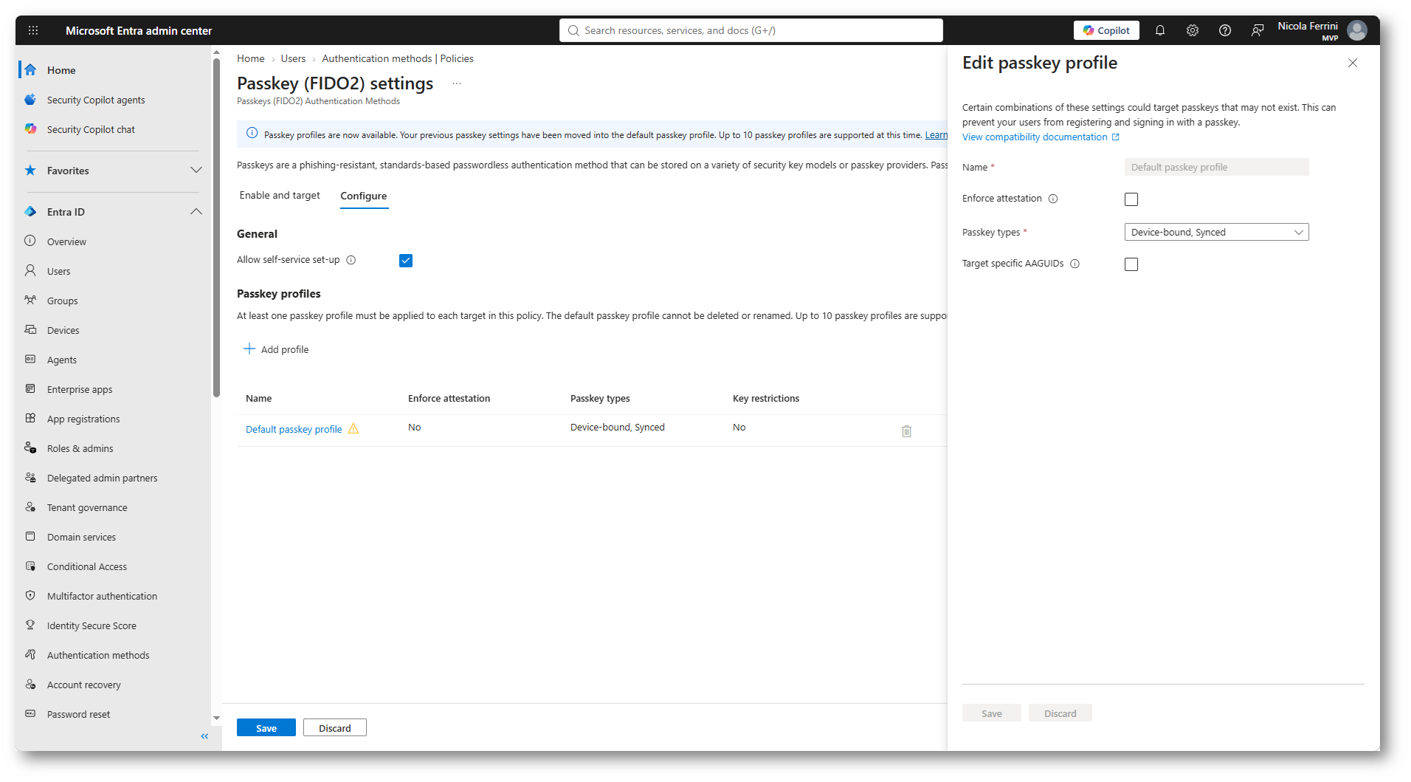Open Delegated admin partners in sidebar
Screen dimensions: 1411x782
(x=103, y=478)
